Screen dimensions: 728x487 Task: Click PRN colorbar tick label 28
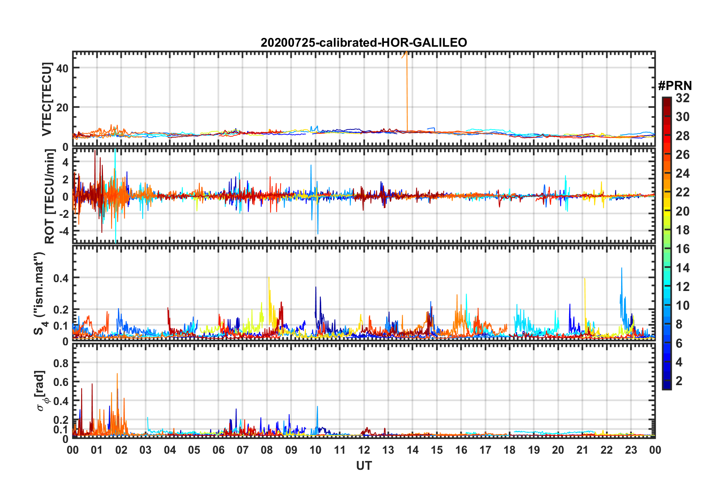[x=682, y=136]
